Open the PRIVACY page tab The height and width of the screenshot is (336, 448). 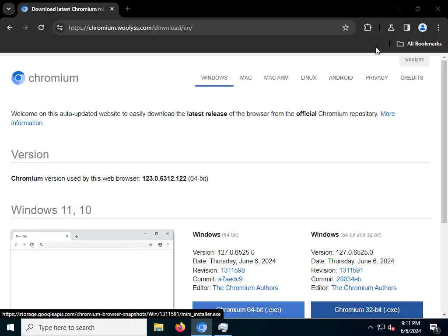click(377, 78)
